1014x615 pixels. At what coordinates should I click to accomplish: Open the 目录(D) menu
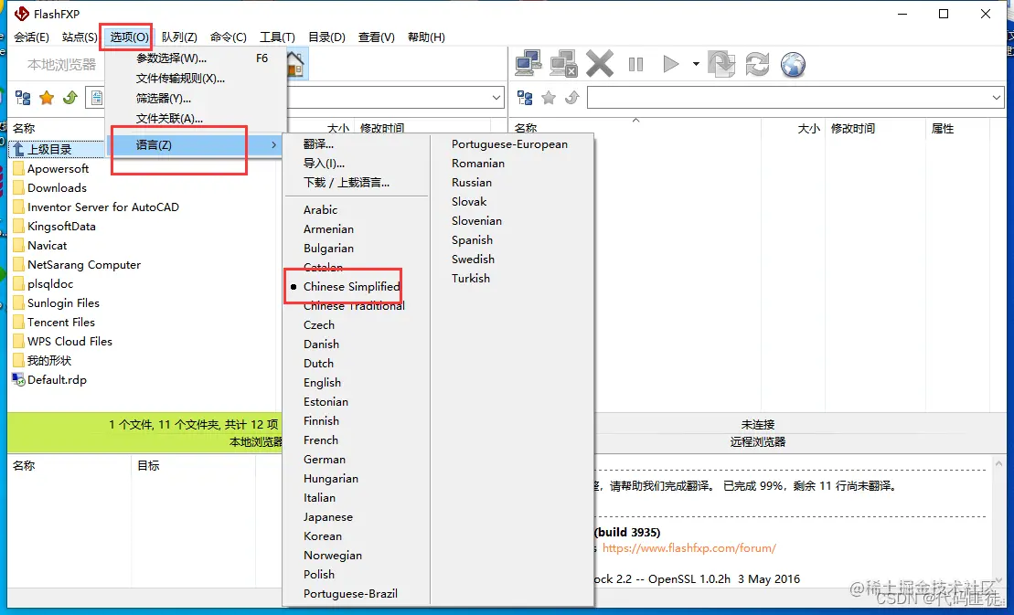coord(326,37)
